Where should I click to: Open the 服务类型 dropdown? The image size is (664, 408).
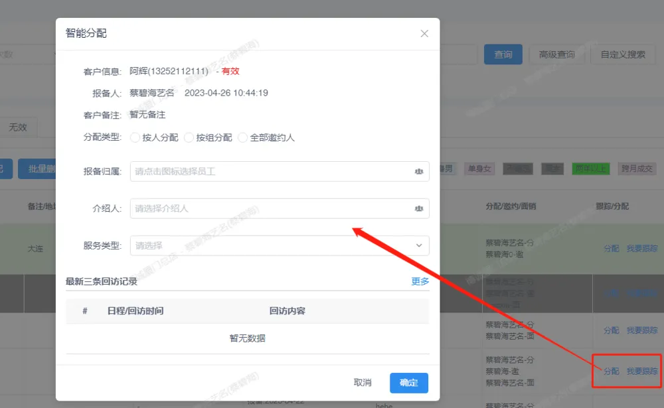[272, 245]
